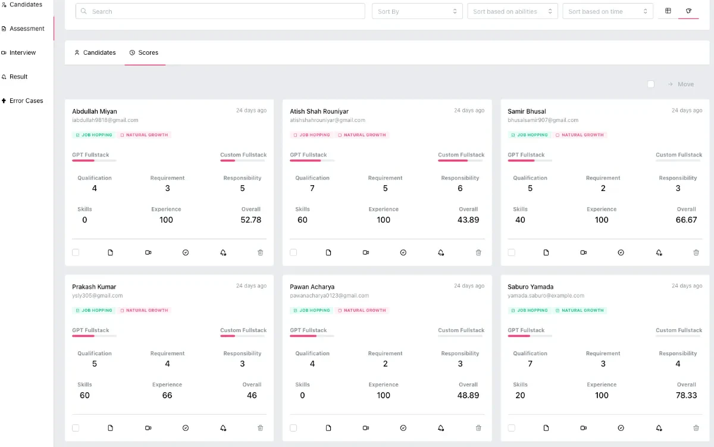Click the check status icon on Samir Bhusal's card
This screenshot has width=714, height=447.
[621, 252]
